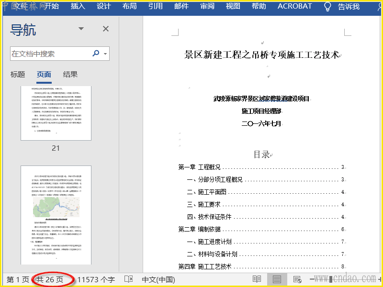This screenshot has width=383, height=287.
Task: Click the magnifier search icon
Action: (x=96, y=53)
